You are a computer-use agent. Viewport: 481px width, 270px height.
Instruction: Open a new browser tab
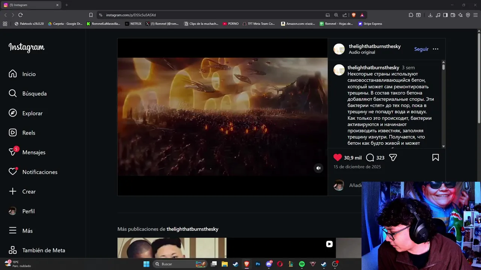coord(67,5)
